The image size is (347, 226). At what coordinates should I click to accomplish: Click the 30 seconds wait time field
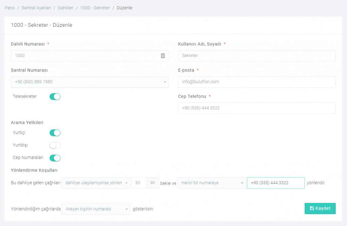pos(139,183)
